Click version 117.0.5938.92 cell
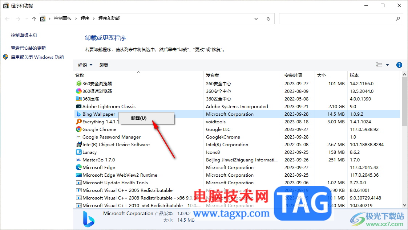The width and height of the screenshot is (408, 230). (364, 130)
